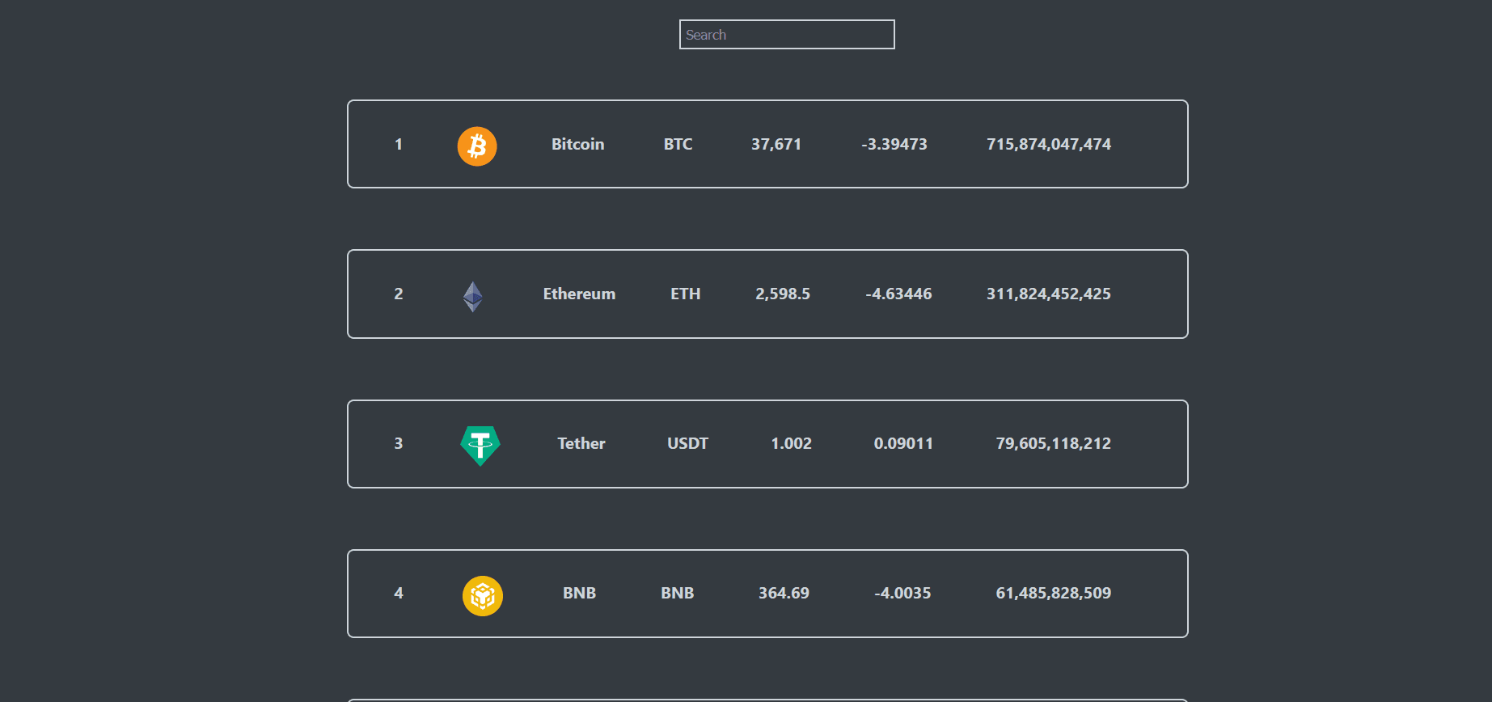Click rank number 1 in Bitcoin row
The width and height of the screenshot is (1492, 702).
[x=399, y=144]
